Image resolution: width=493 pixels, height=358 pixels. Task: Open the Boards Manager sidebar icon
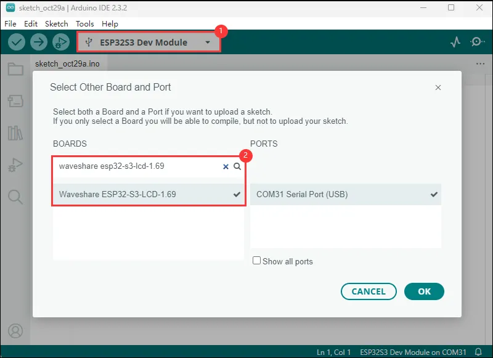click(15, 100)
